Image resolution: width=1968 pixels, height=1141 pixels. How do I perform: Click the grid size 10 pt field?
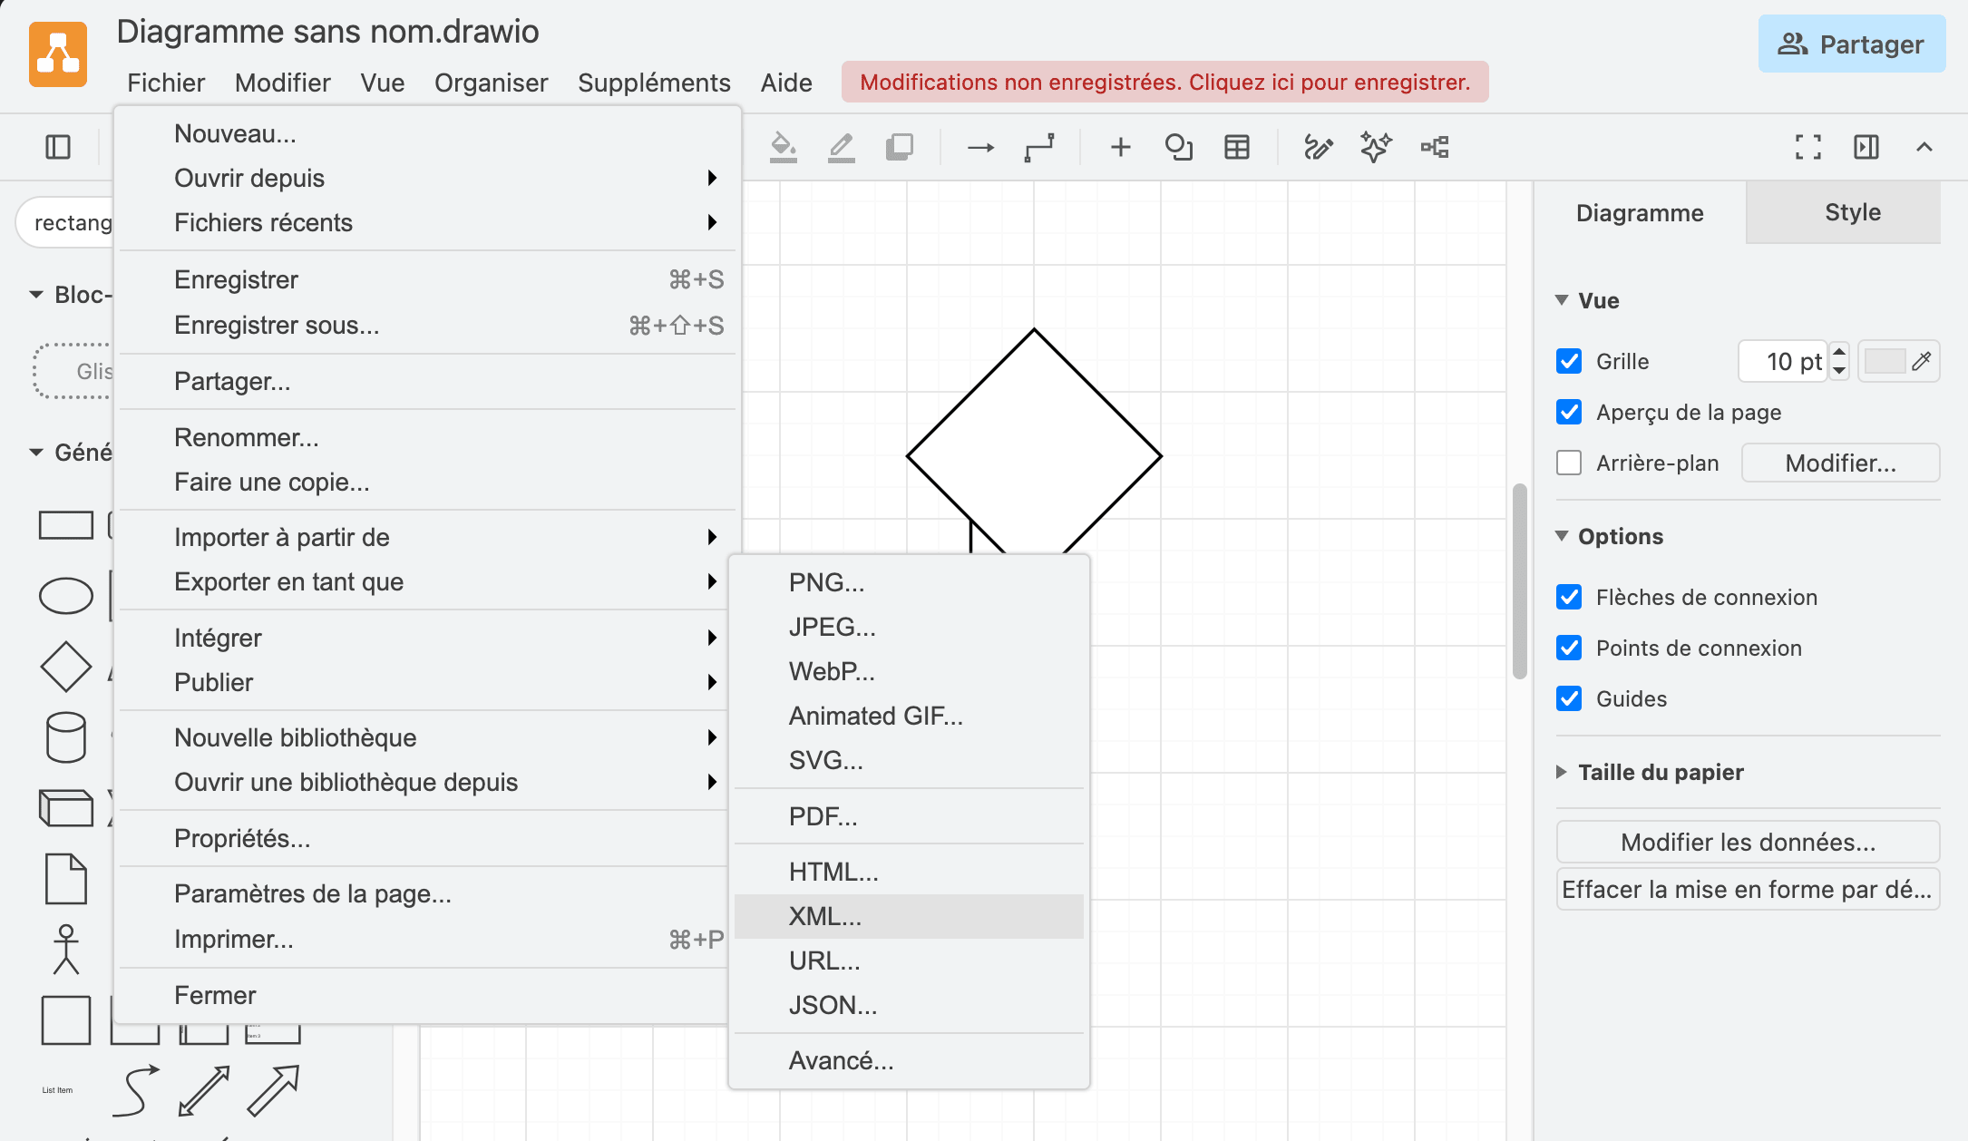point(1783,361)
